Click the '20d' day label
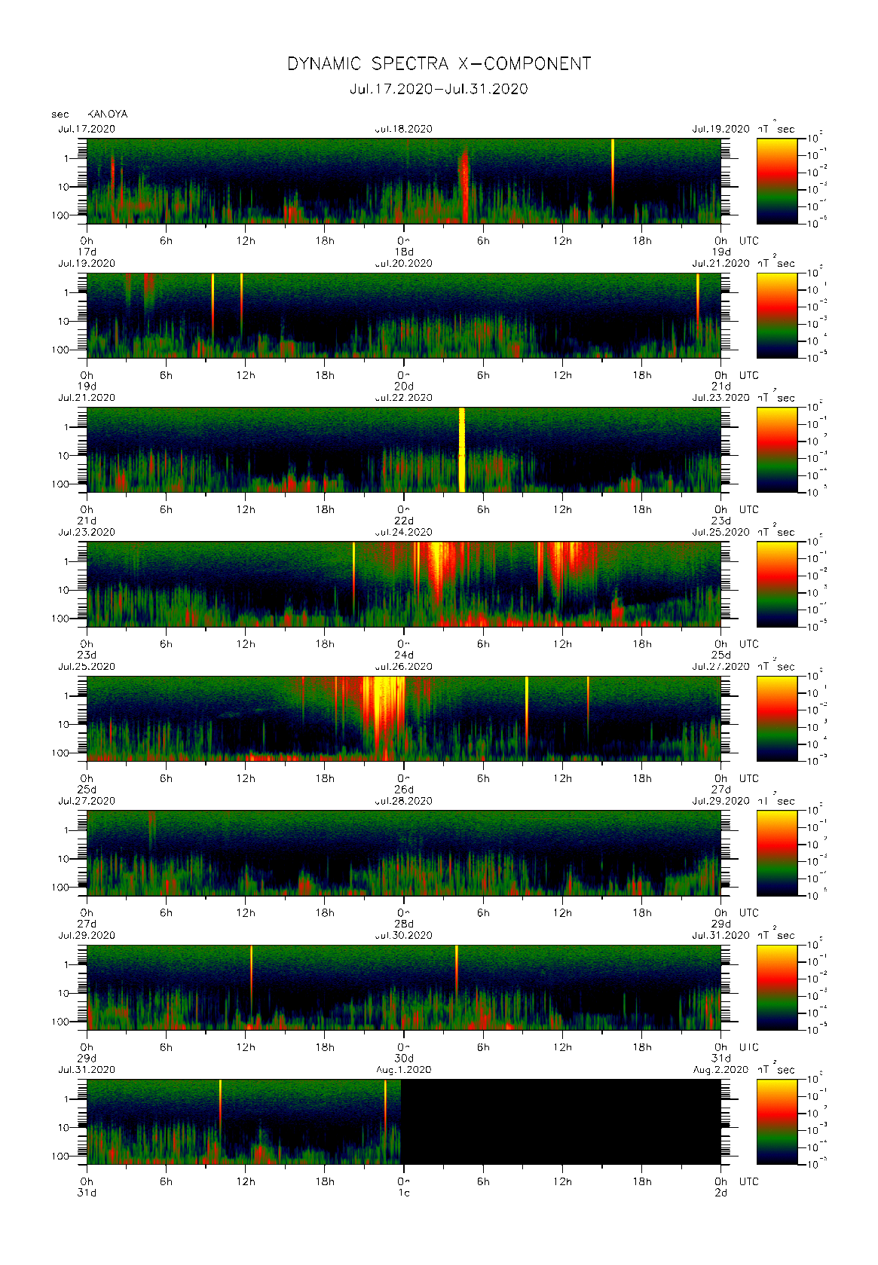 [404, 387]
